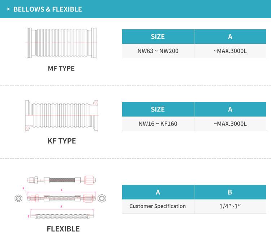Click the bottom flexible tube drawing
271x232 pixels.
(61, 216)
